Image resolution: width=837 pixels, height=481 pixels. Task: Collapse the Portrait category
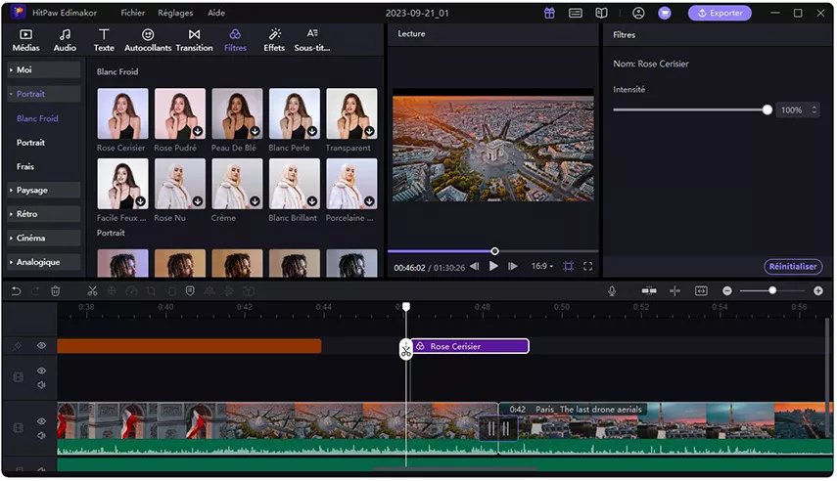click(x=44, y=94)
